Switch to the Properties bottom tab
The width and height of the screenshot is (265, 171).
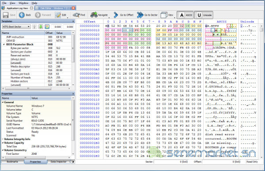pyautogui.click(x=35, y=162)
